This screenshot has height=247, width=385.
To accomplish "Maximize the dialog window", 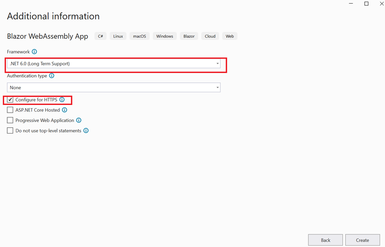I will pos(366,4).
